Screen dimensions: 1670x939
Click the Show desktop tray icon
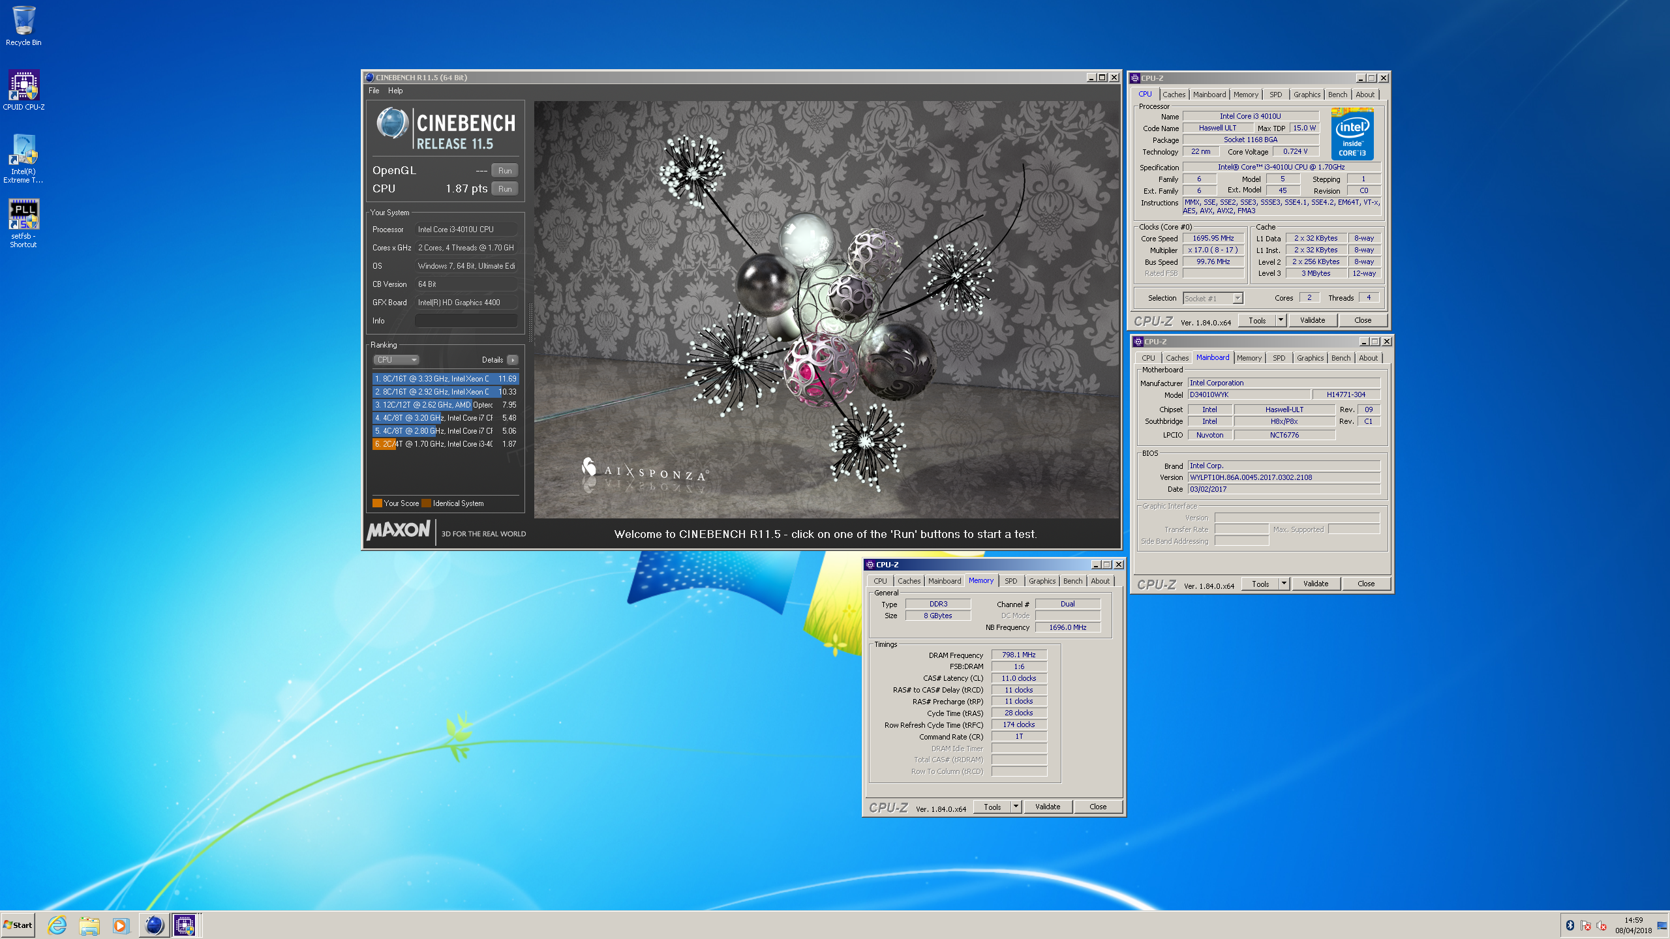[1662, 925]
